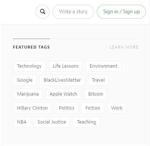The height and width of the screenshot is (146, 150).
Task: Choose the Politics tag
Action: pos(67,108)
